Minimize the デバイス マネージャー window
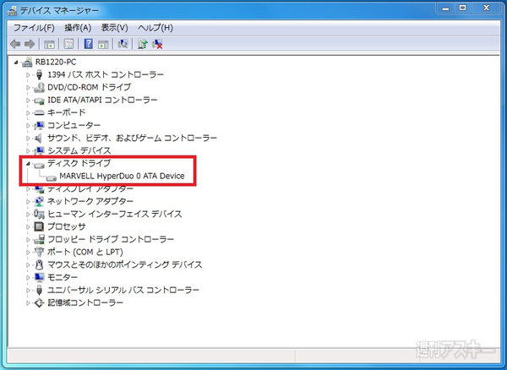 pyautogui.click(x=446, y=8)
